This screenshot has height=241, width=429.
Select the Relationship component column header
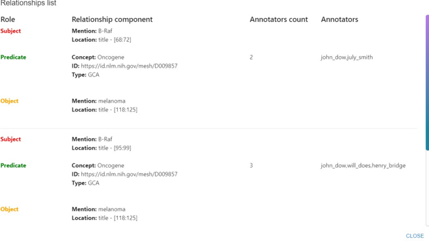click(112, 19)
